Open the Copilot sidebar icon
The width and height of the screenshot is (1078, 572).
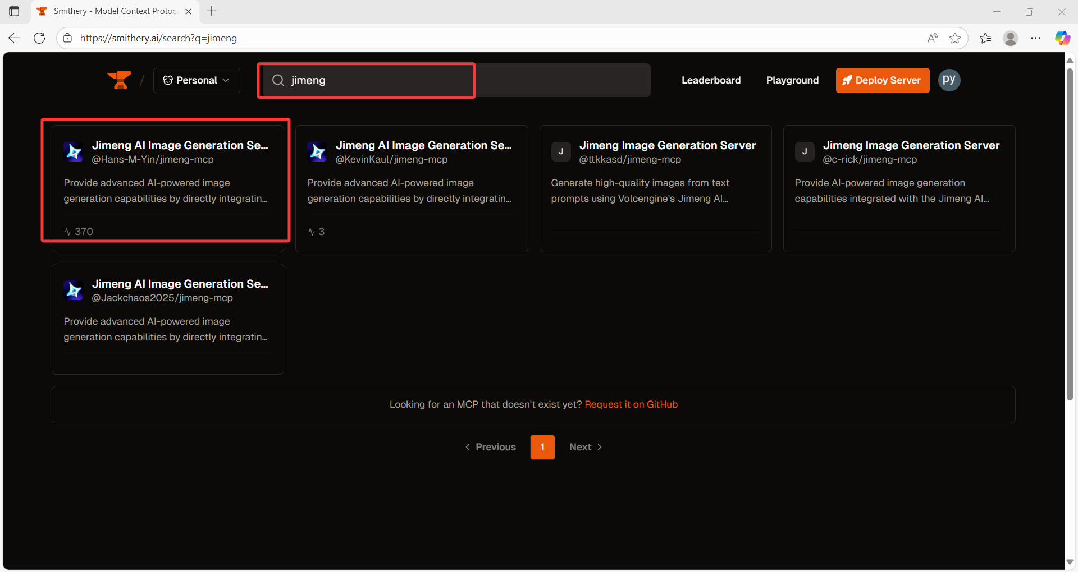tap(1062, 38)
